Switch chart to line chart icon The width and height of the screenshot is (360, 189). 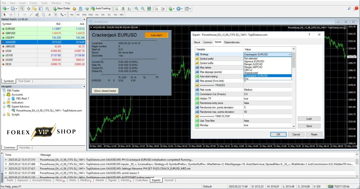click(129, 9)
